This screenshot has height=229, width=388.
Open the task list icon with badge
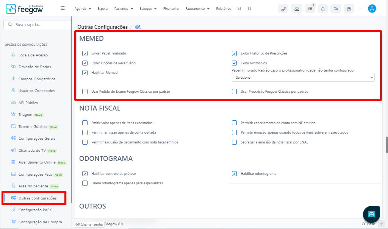(310, 9)
